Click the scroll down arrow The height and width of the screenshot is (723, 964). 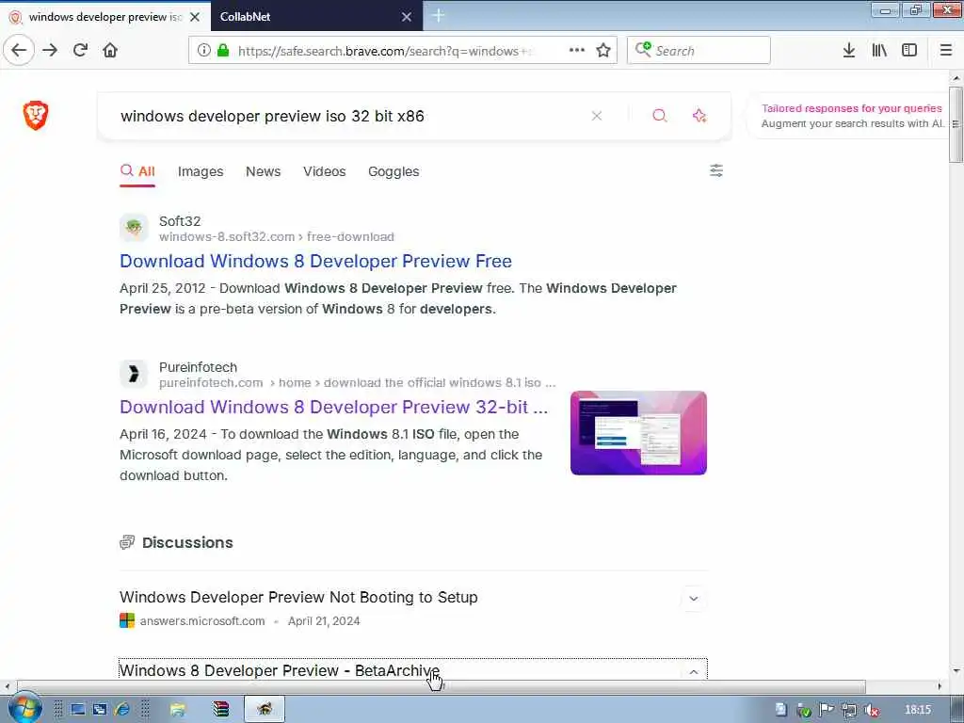coord(956,670)
